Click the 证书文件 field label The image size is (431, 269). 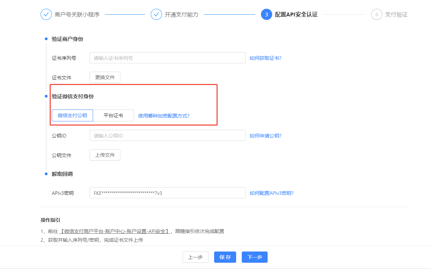[x=62, y=78]
